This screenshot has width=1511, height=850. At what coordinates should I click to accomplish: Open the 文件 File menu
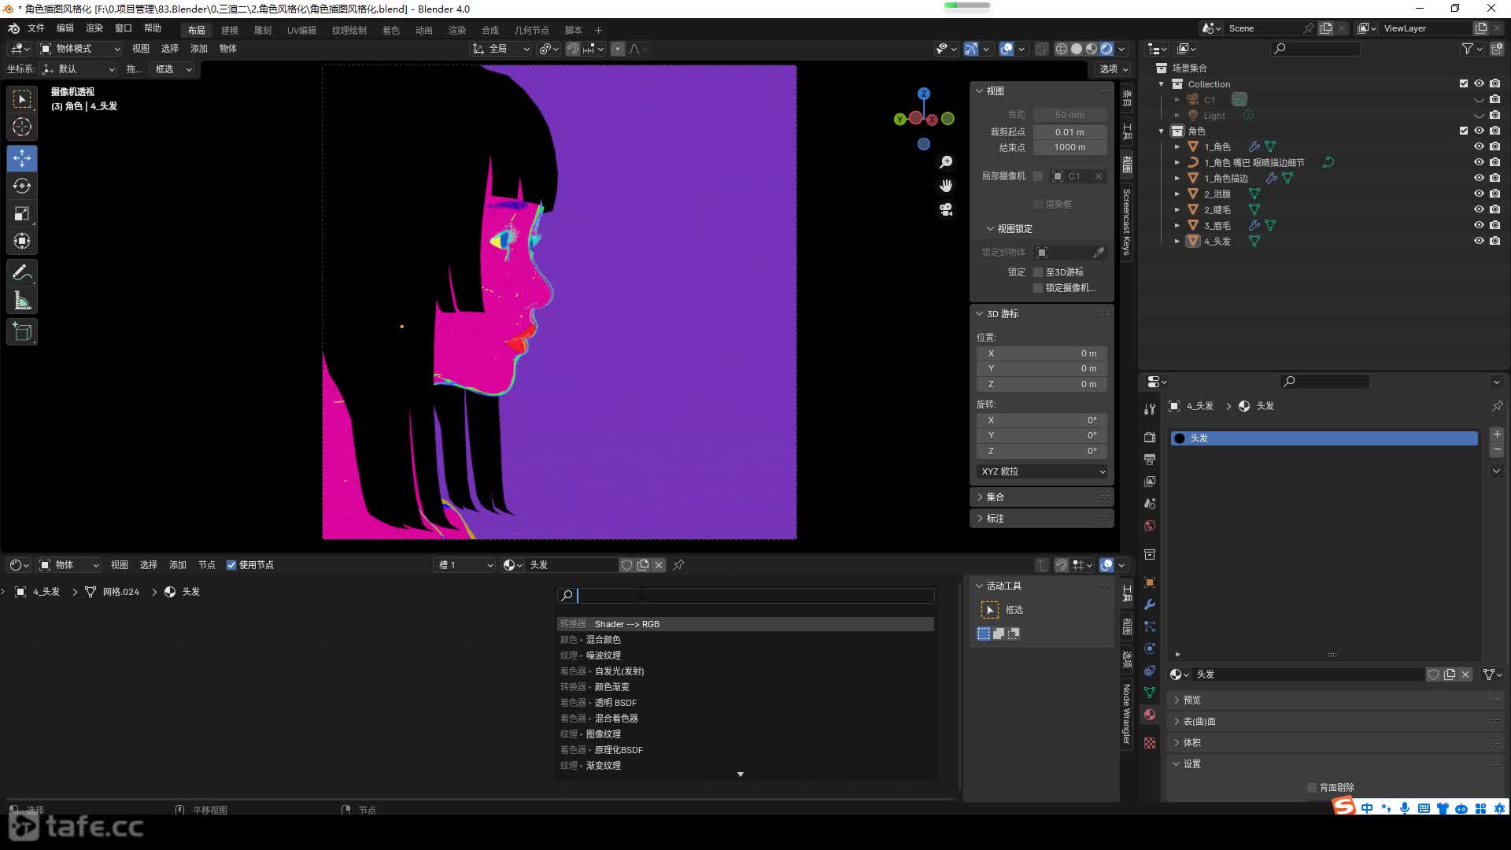[x=36, y=28]
